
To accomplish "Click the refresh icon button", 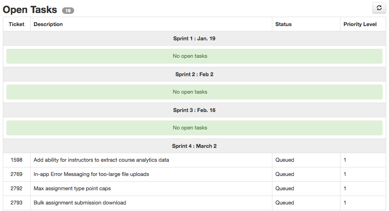I will tap(379, 8).
